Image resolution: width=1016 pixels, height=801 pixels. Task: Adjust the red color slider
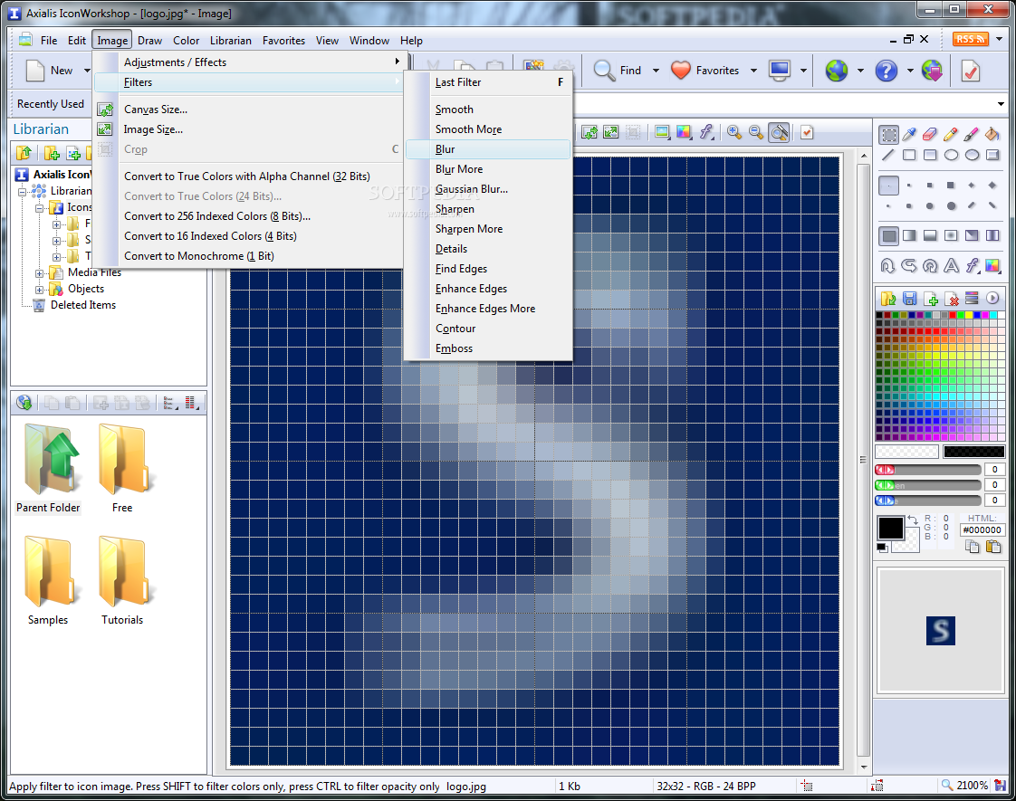point(928,470)
